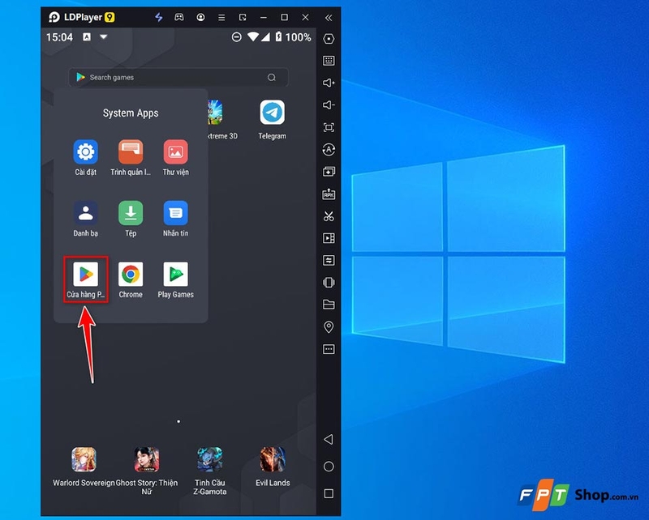Open the Play Games app

pyautogui.click(x=175, y=274)
